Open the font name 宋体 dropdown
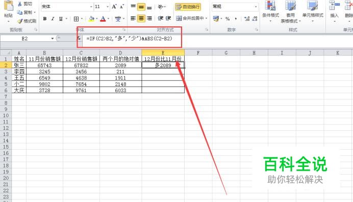Screen dimensions: 353x202 (91, 7)
